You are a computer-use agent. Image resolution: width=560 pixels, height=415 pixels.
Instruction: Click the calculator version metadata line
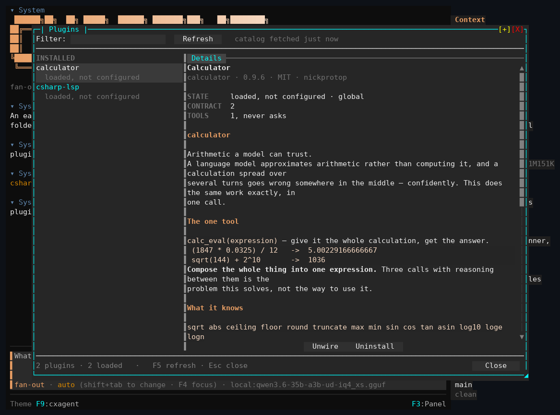267,77
